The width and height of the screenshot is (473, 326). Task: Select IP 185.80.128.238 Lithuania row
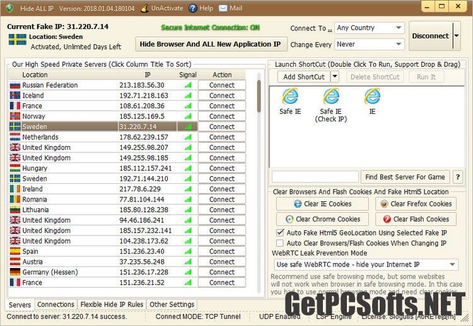[x=127, y=210]
